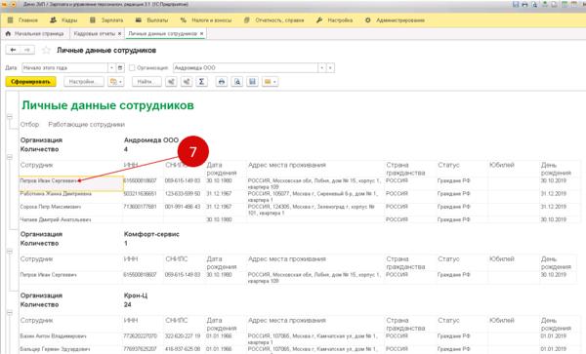This screenshot has width=586, height=354.
Task: Open print preview magnifier icon
Action: coord(237,82)
